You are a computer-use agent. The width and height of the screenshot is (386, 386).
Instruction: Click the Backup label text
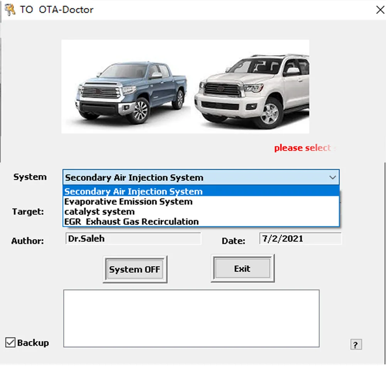point(33,343)
